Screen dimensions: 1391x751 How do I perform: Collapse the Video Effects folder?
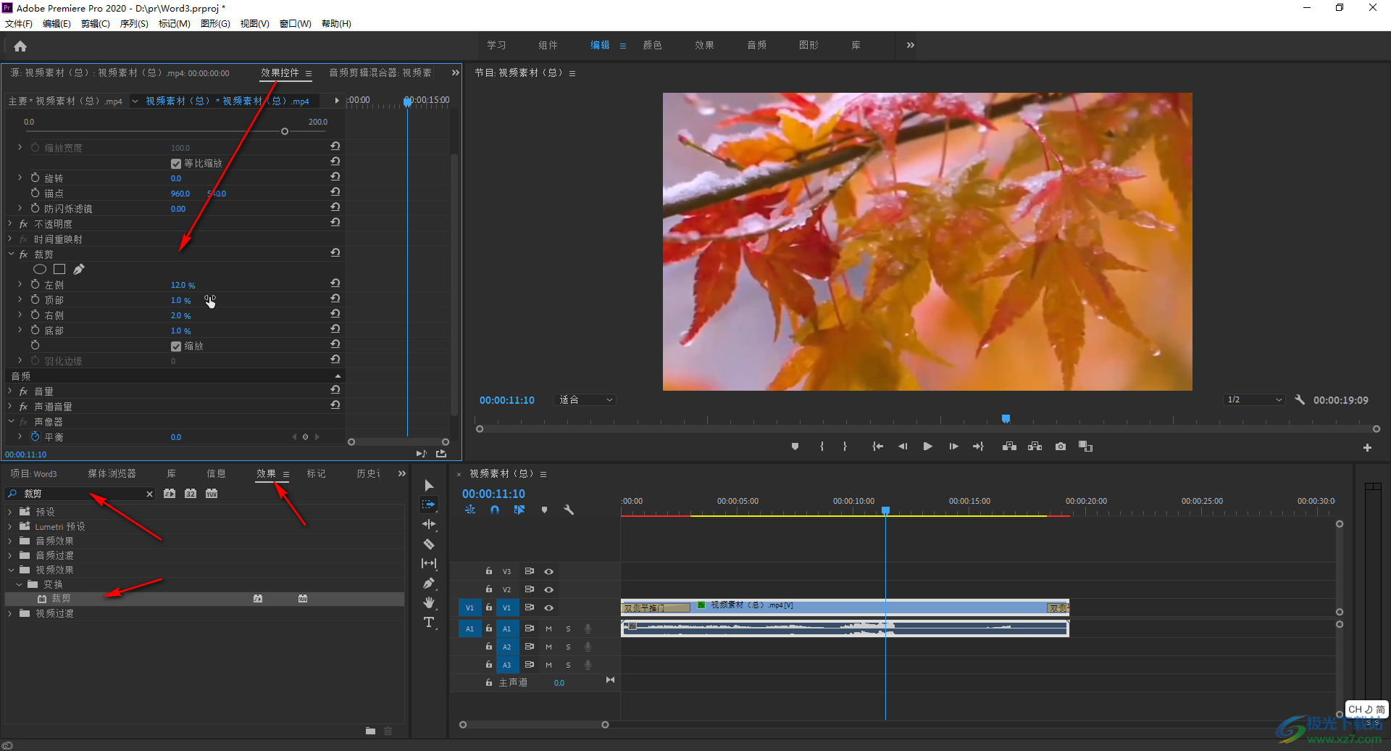click(10, 570)
